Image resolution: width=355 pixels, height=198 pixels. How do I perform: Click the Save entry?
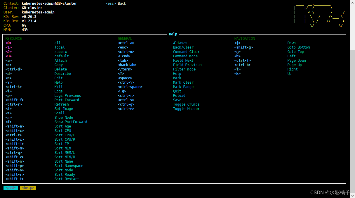pos(177,100)
